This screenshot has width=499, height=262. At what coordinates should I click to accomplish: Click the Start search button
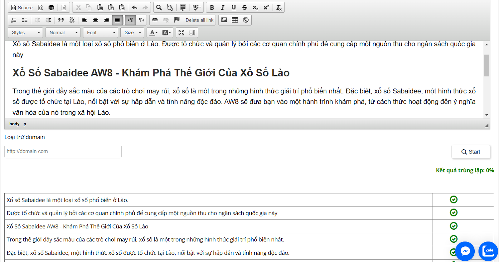point(471,152)
